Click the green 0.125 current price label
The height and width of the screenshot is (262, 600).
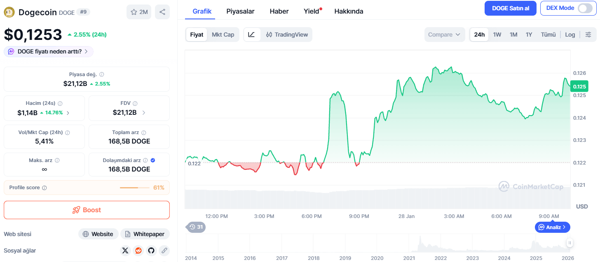pos(579,86)
